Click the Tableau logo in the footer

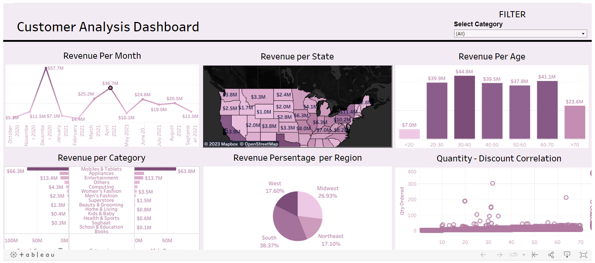coord(32,255)
